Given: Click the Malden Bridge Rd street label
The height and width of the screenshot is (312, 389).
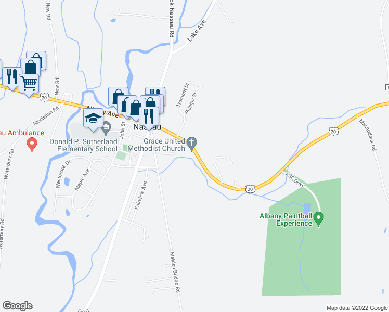Looking at the screenshot, I should point(175,272).
